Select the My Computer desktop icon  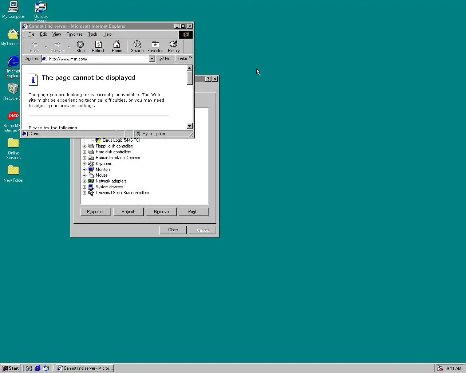pos(13,10)
